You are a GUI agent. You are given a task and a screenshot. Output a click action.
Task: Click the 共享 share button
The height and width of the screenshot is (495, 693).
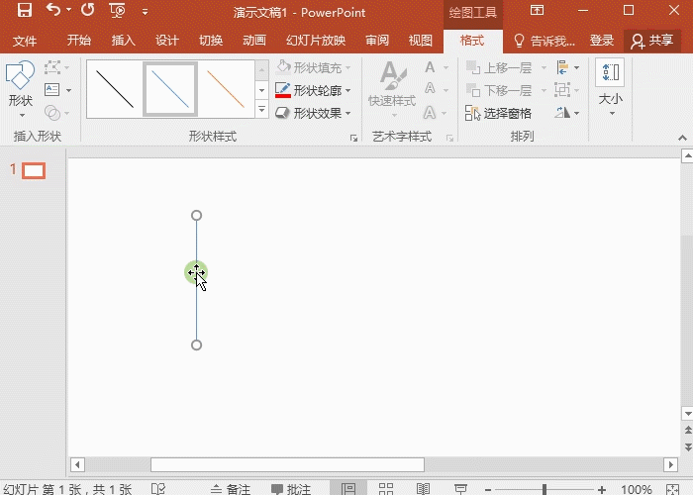pyautogui.click(x=651, y=41)
